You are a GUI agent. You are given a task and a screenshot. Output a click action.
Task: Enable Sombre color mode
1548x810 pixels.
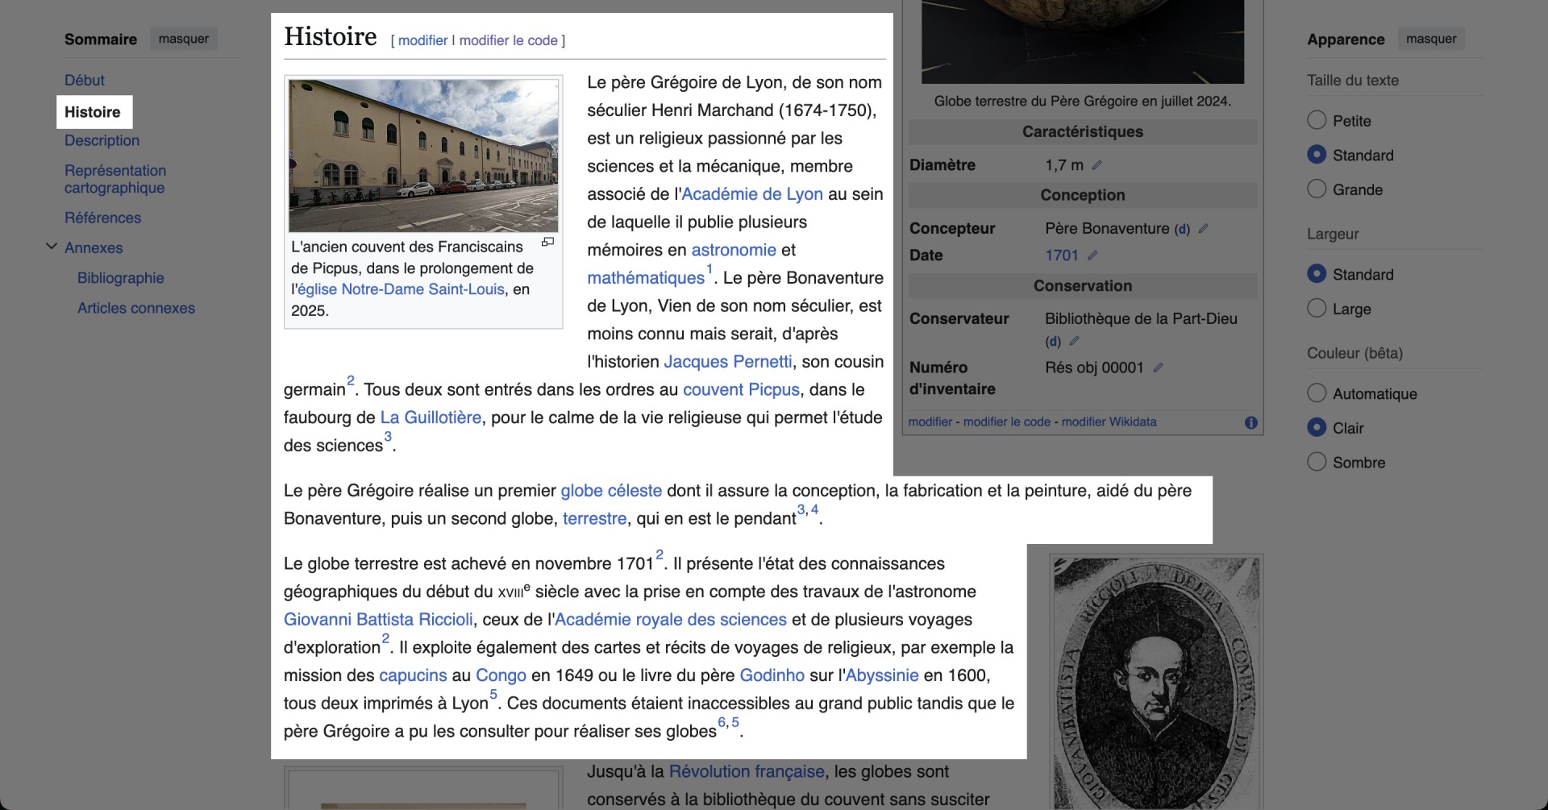(x=1317, y=462)
